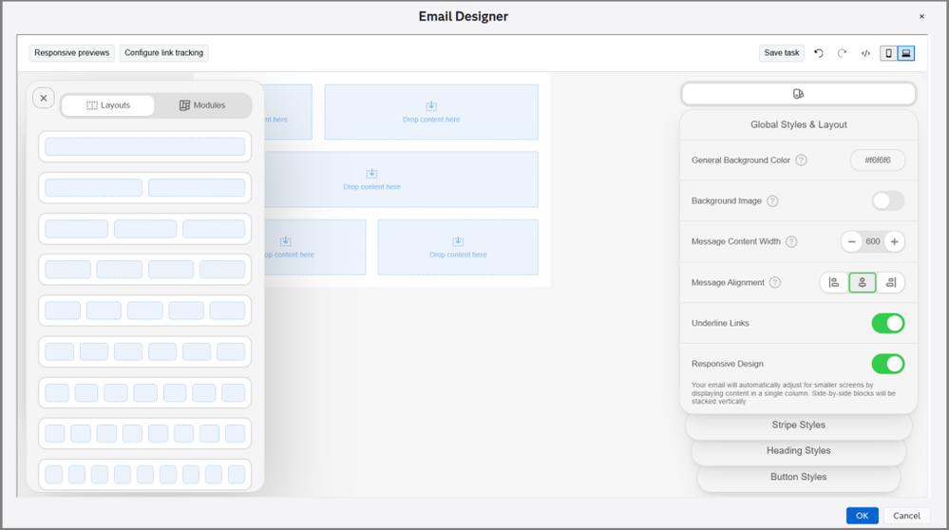
Task: Close the Email Designer dialog
Action: (x=921, y=16)
